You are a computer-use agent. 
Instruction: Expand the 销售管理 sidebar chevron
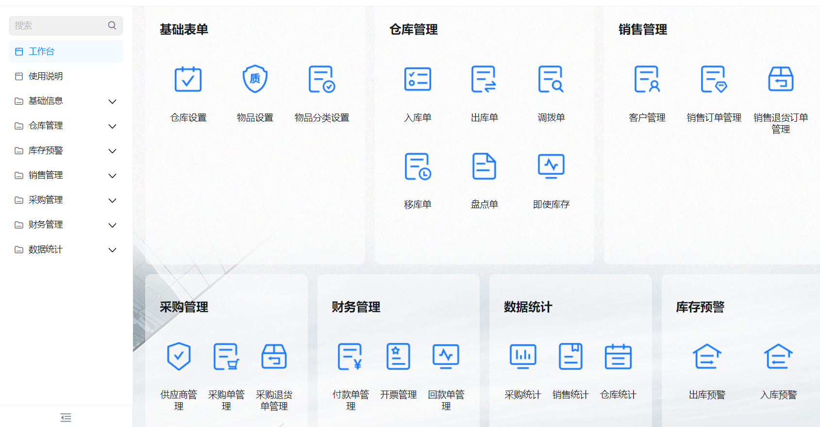(112, 176)
